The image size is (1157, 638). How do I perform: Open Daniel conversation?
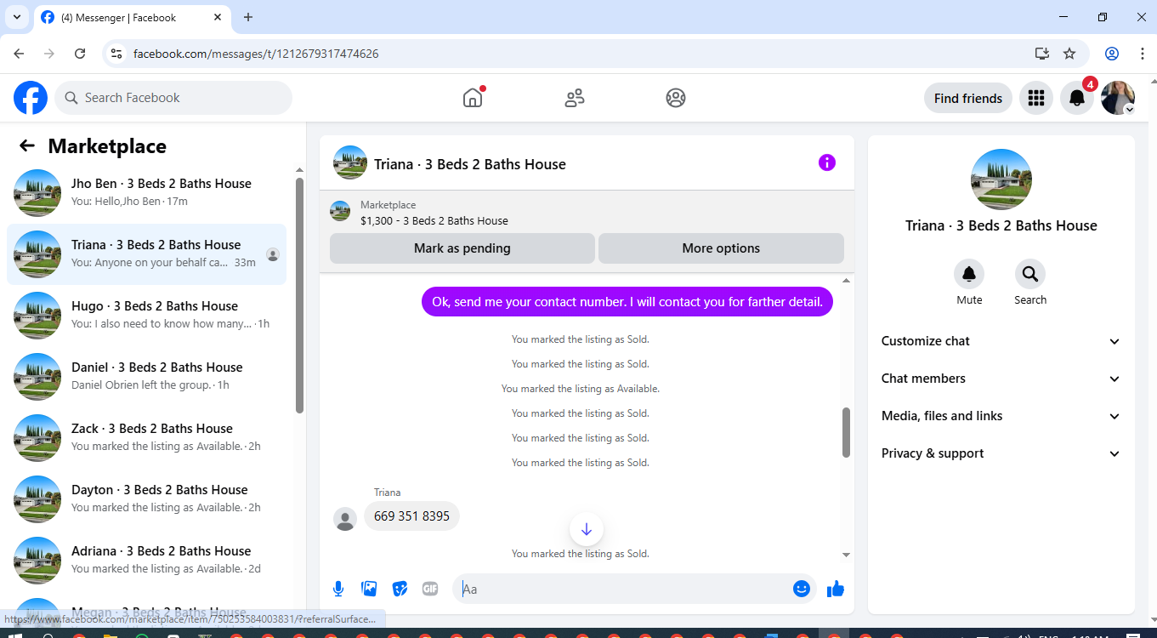click(x=146, y=377)
